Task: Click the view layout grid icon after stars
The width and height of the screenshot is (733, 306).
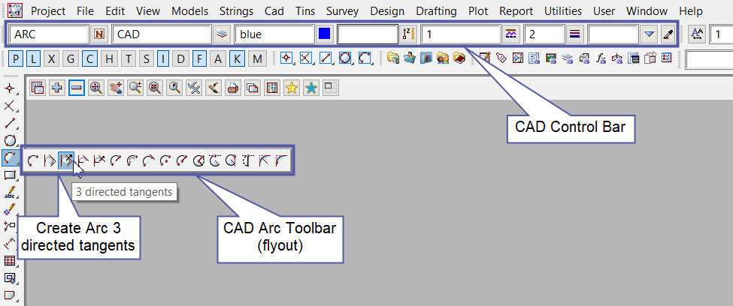Action: click(x=331, y=87)
